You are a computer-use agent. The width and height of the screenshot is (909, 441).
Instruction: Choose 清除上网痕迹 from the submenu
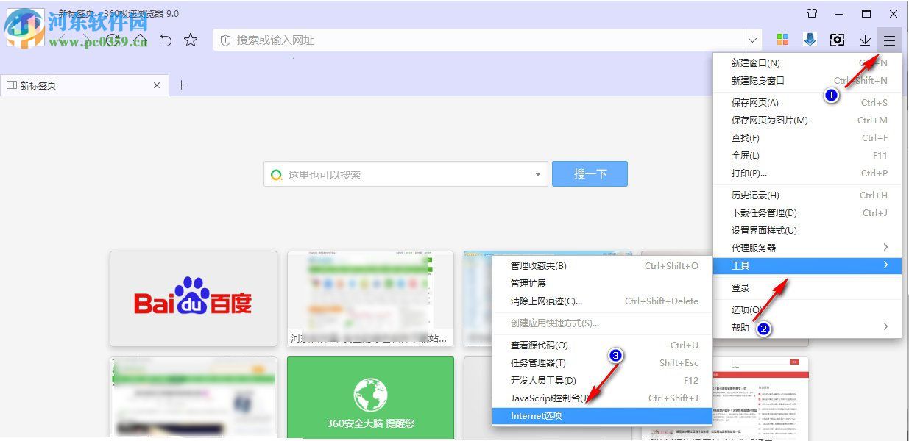coord(545,301)
